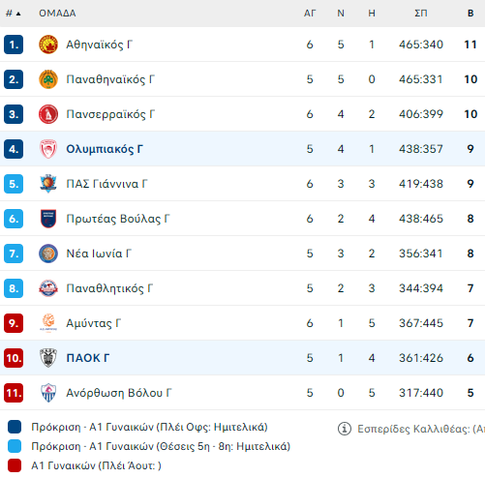Screen dimensions: 485x478
Task: Click the Ανόρθωση Βόλου Γ crest
Action: point(48,393)
